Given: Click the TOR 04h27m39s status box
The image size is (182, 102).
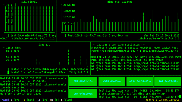Looking at the screenshot, I should coord(168,81).
